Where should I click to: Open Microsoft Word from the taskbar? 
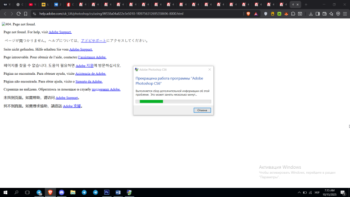(x=118, y=192)
